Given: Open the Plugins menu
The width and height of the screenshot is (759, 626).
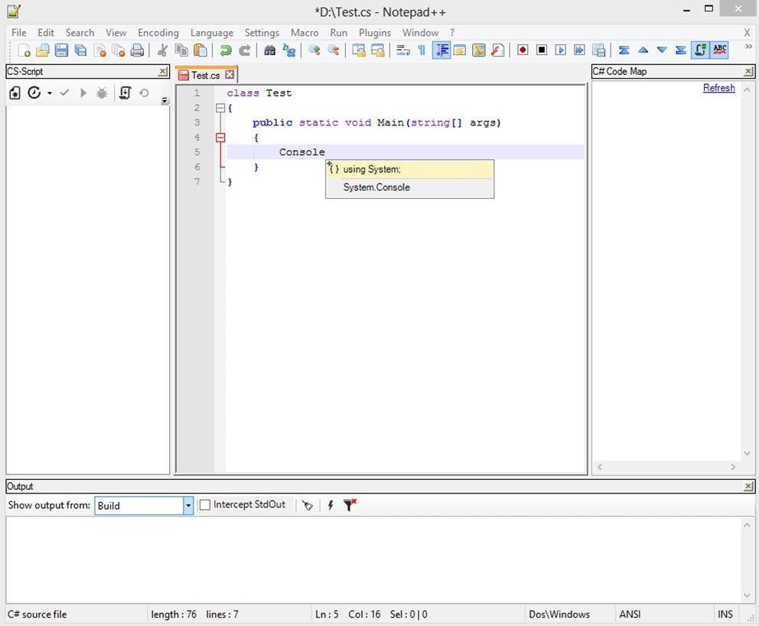Looking at the screenshot, I should point(375,32).
